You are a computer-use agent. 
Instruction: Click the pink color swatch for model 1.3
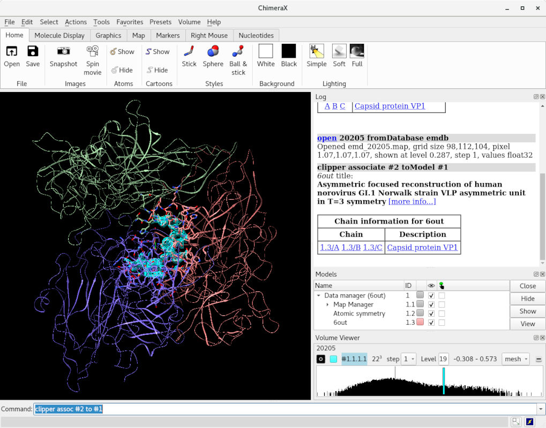click(x=420, y=322)
